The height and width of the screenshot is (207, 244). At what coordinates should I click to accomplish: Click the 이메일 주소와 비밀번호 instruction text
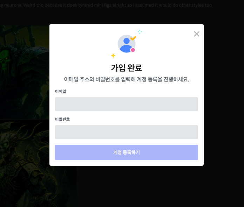tap(127, 79)
